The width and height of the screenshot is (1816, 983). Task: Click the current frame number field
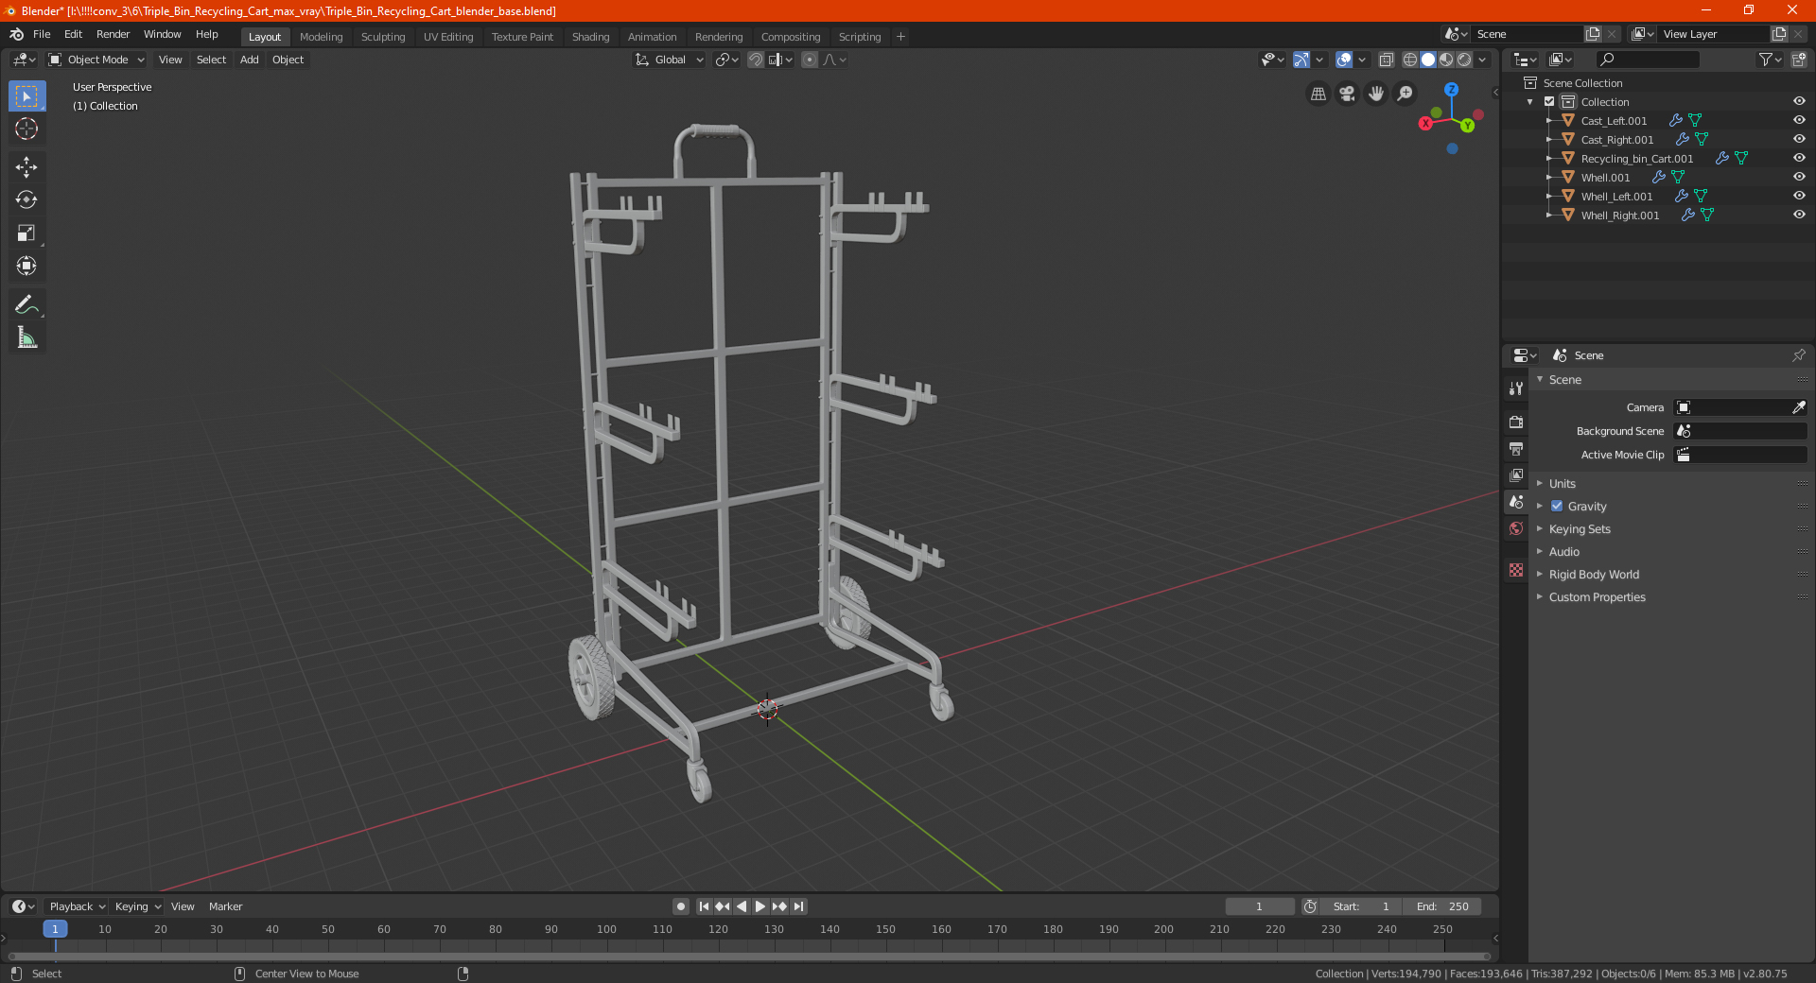point(1259,906)
